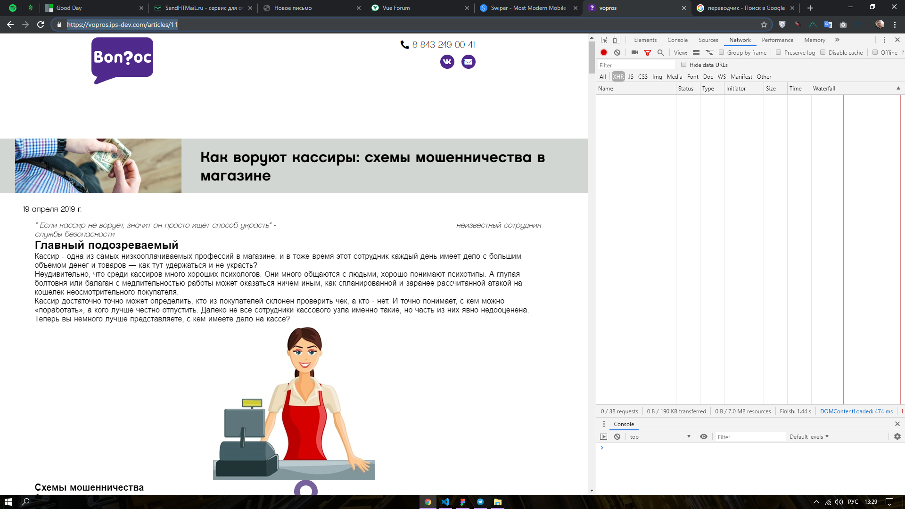Open Windows Start menu
The width and height of the screenshot is (905, 509).
[x=8, y=502]
